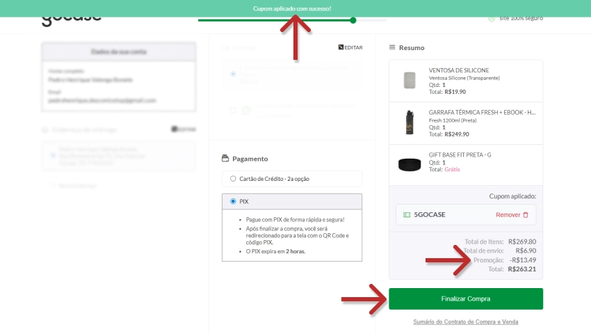Screen dimensions: 591x334
Task: Click the Total de envio value R$6.90
Action: 526,250
